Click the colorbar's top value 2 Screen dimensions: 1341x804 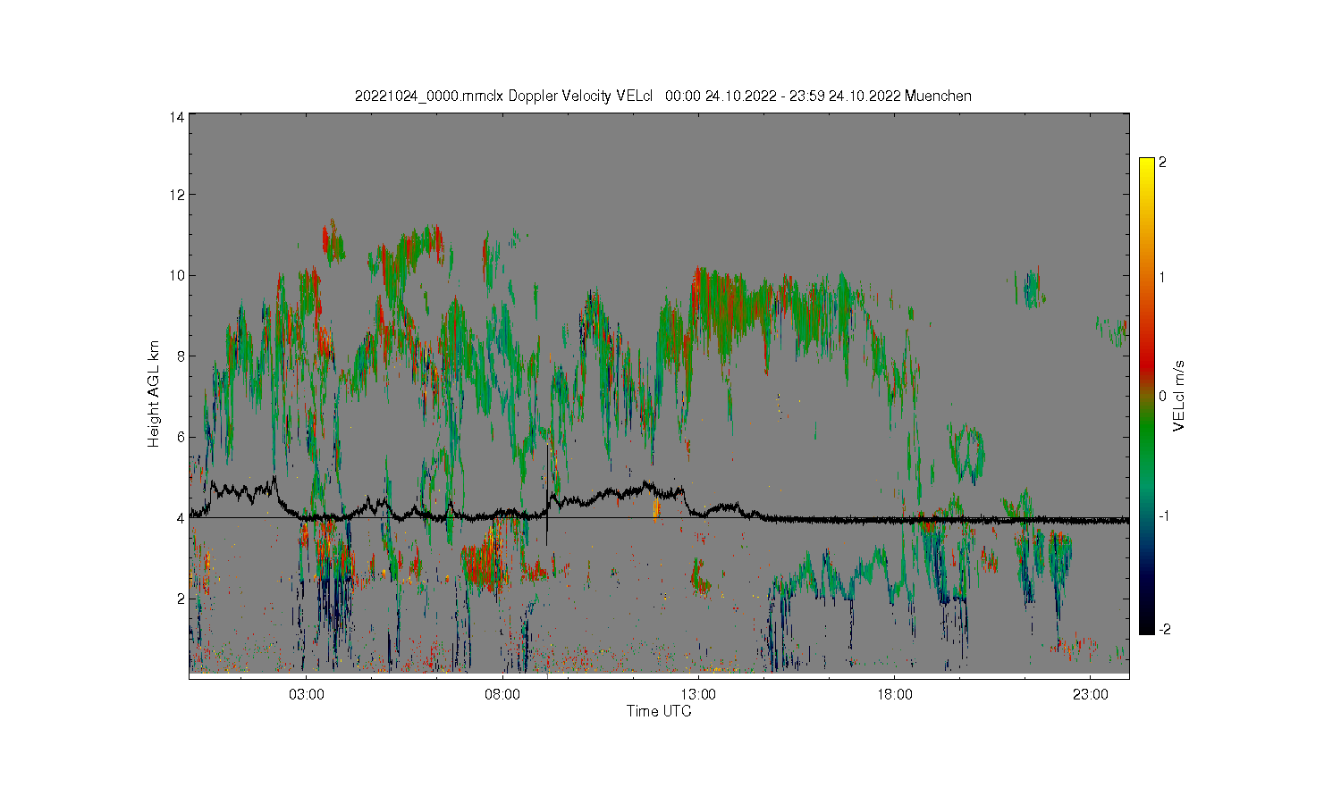click(1162, 163)
